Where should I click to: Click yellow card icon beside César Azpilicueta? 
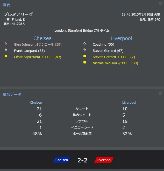tap(6, 56)
